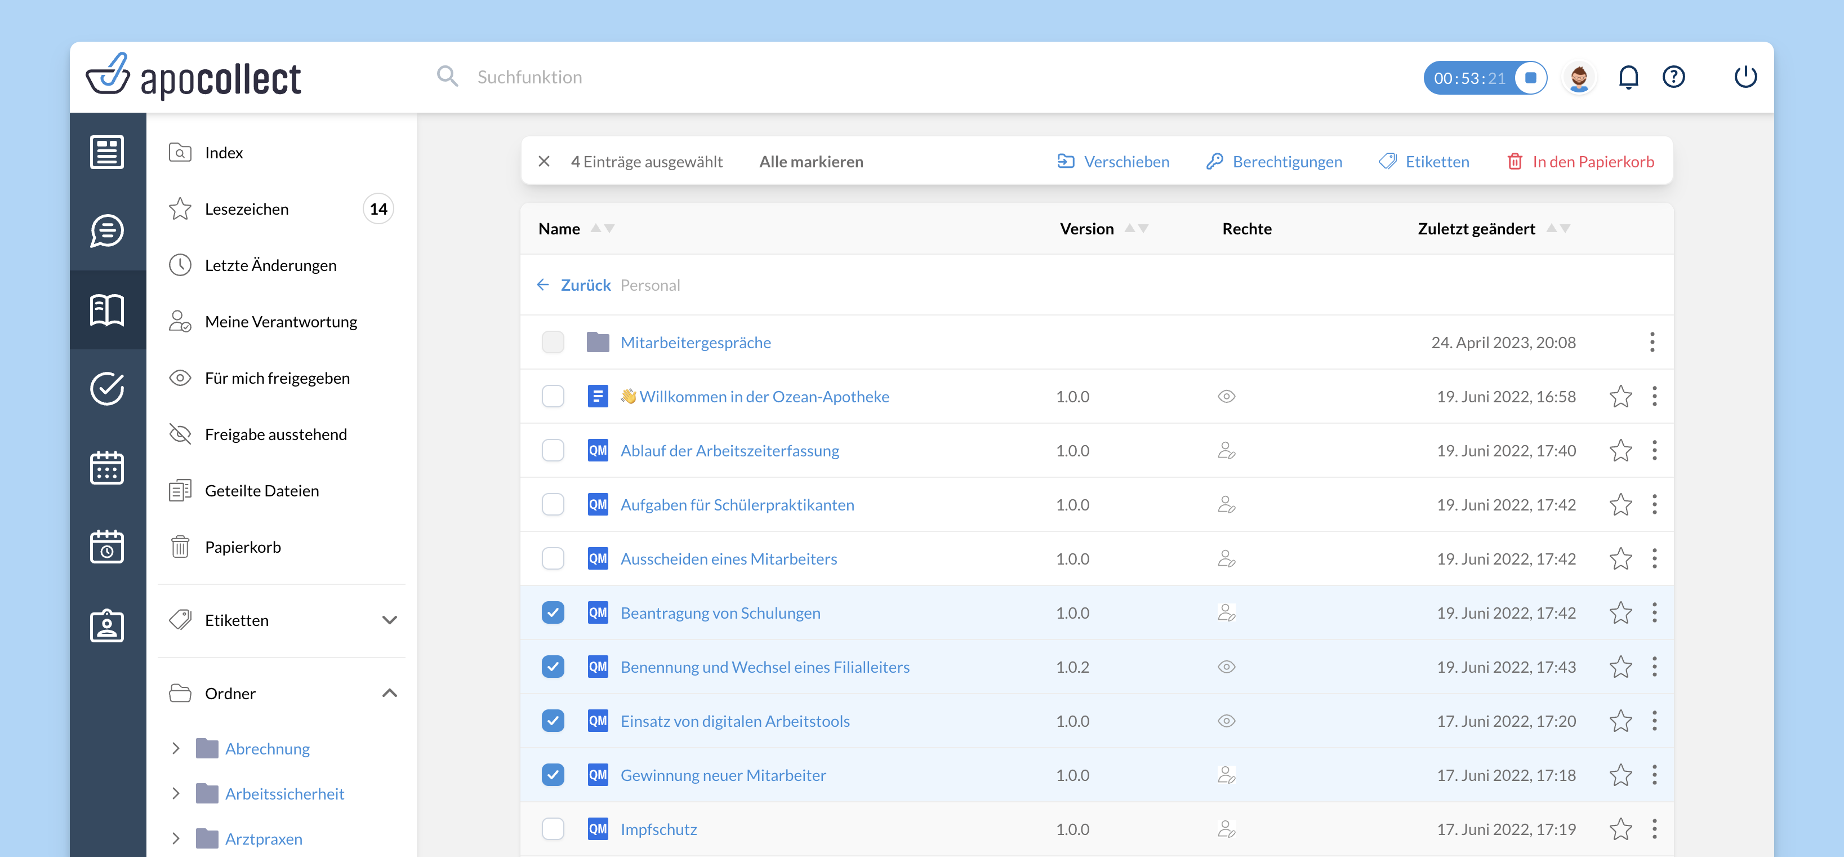Image resolution: width=1844 pixels, height=857 pixels.
Task: Open the tasks checkmark sidebar icon
Action: pos(106,388)
